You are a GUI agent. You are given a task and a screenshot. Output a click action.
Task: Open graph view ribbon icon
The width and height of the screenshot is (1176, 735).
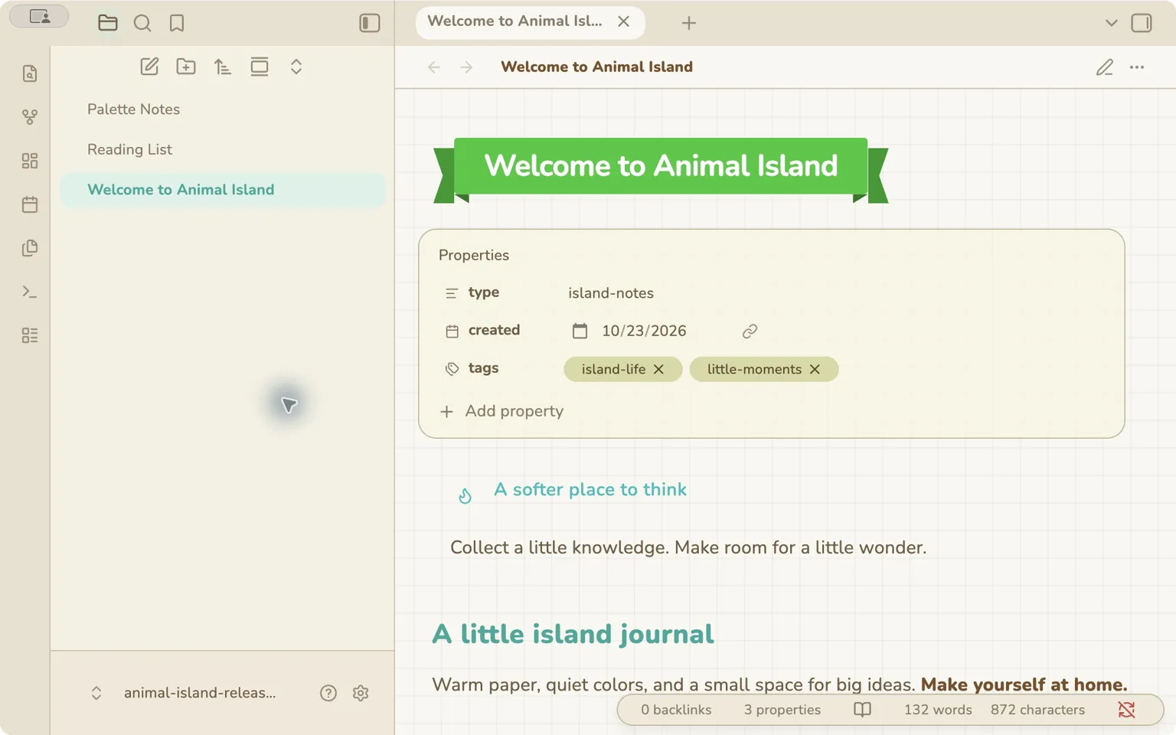[30, 117]
